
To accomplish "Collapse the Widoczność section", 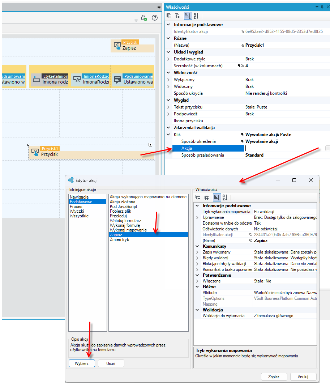I will [x=168, y=73].
